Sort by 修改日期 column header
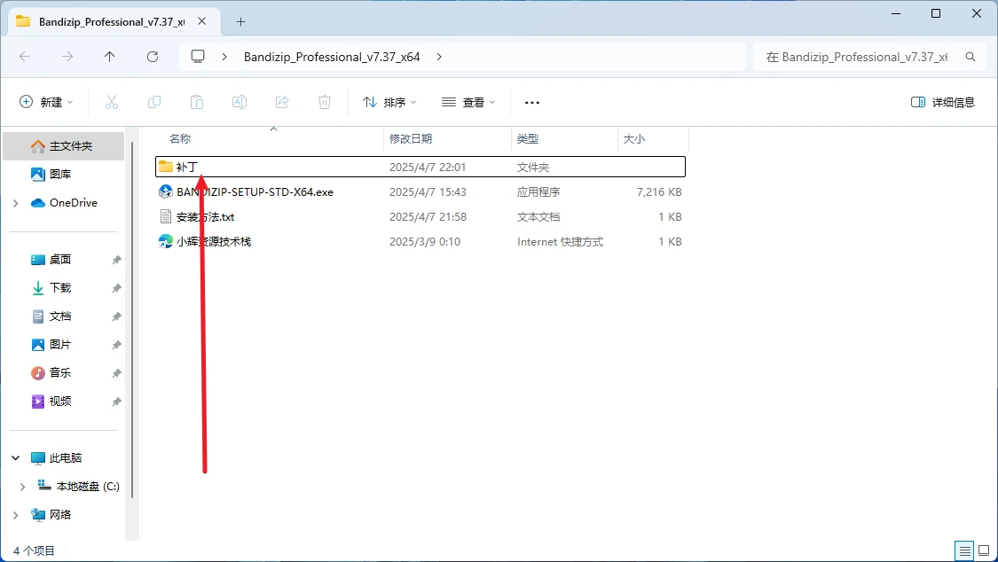 click(x=411, y=138)
